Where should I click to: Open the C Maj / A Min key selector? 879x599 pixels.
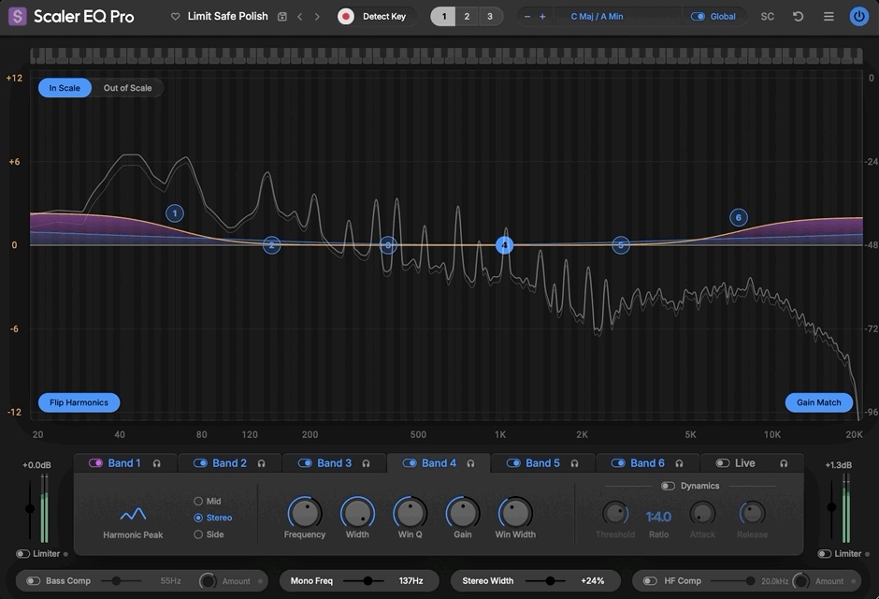[597, 17]
